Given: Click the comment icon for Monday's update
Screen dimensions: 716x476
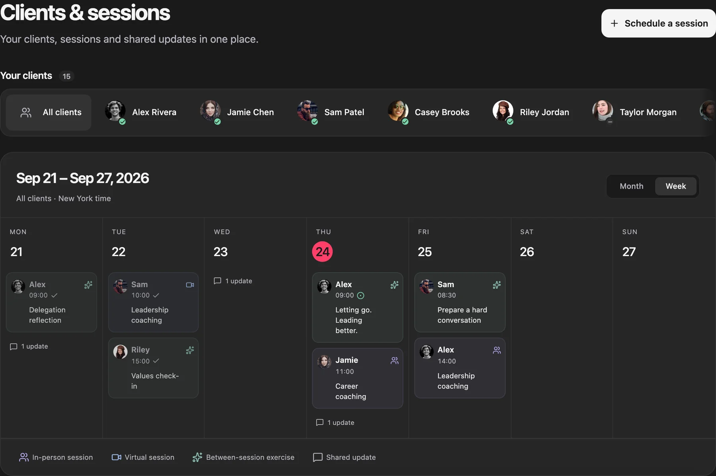Looking at the screenshot, I should pos(14,346).
